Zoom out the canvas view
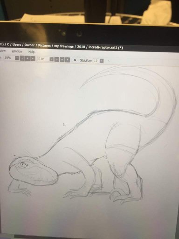The height and width of the screenshot is (239, 179). click(22, 58)
